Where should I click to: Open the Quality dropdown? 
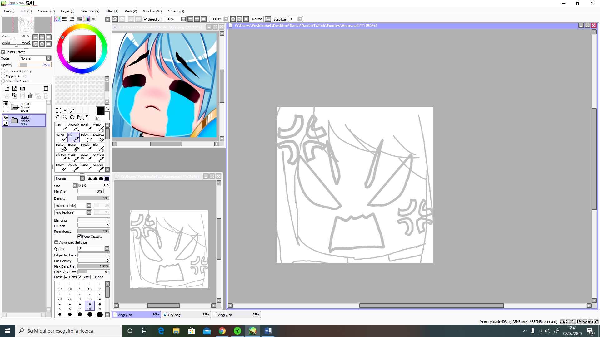click(107, 249)
